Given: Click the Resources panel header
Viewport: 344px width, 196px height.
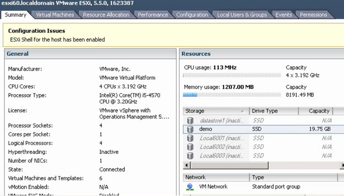Looking at the screenshot, I should [262, 54].
